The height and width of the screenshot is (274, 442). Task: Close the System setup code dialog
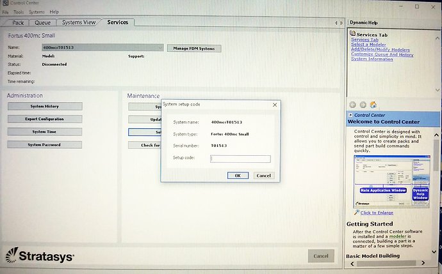(x=275, y=103)
